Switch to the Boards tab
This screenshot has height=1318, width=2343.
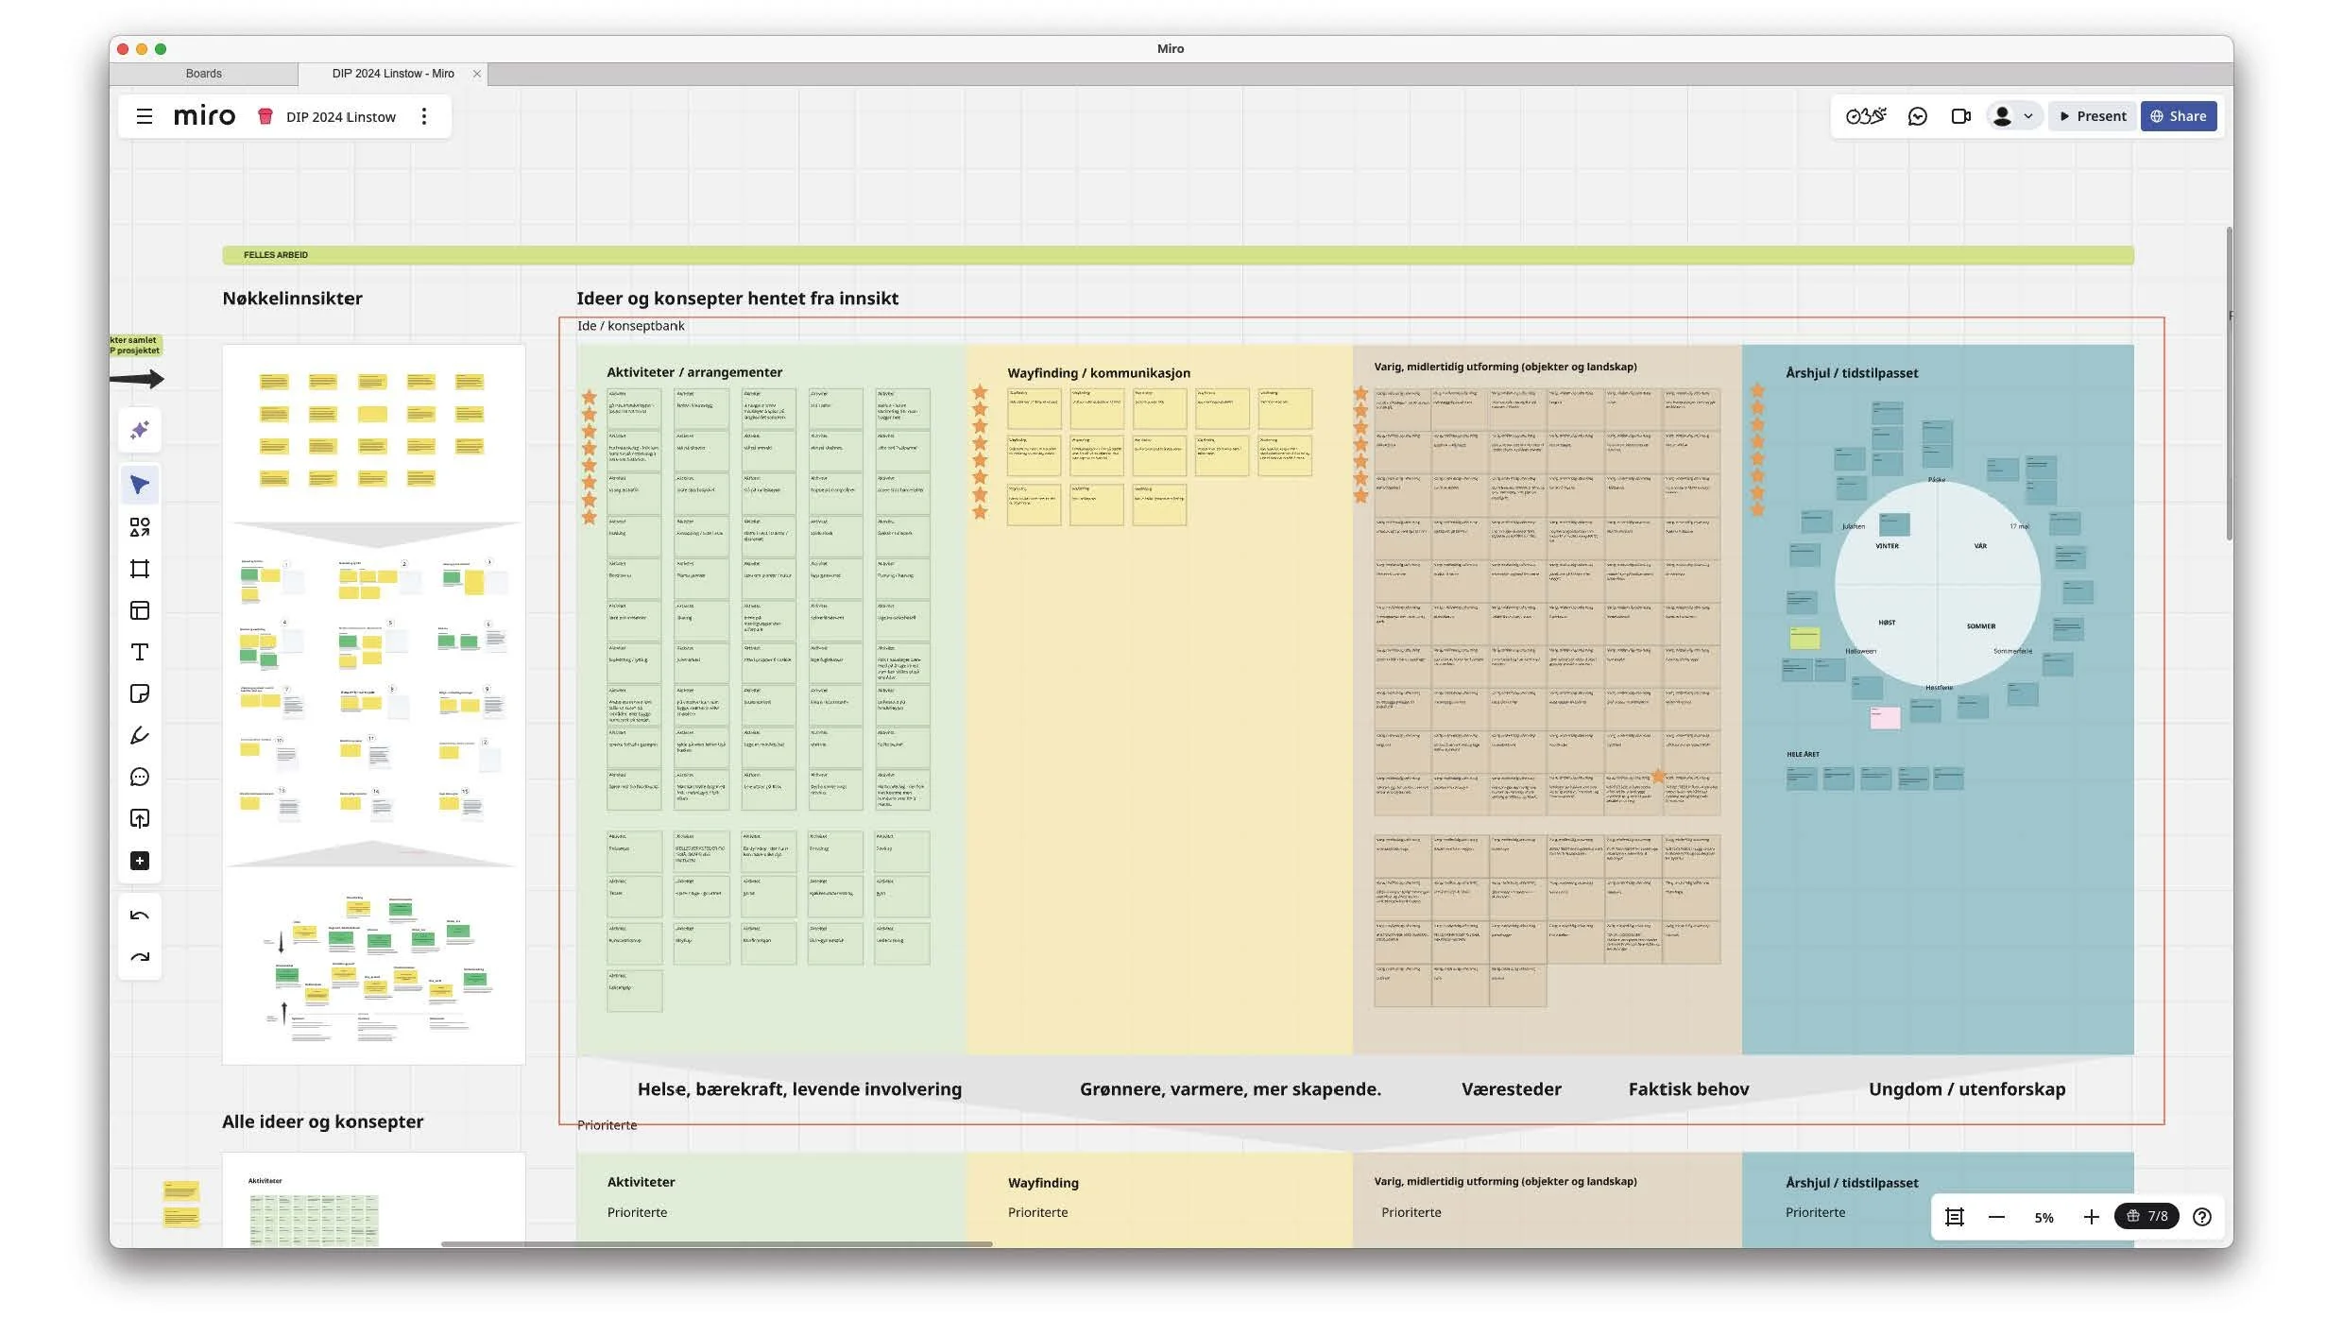click(203, 74)
